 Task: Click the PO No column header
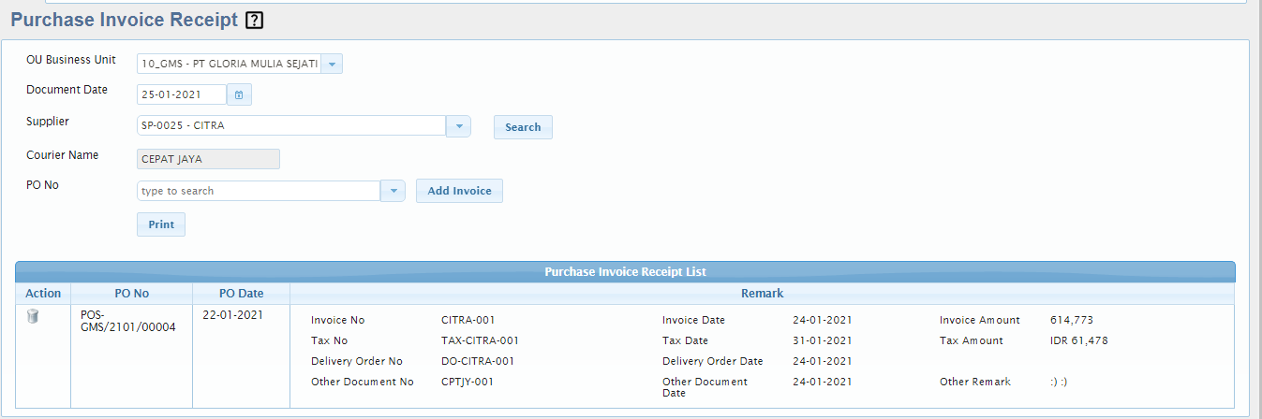[x=131, y=294]
